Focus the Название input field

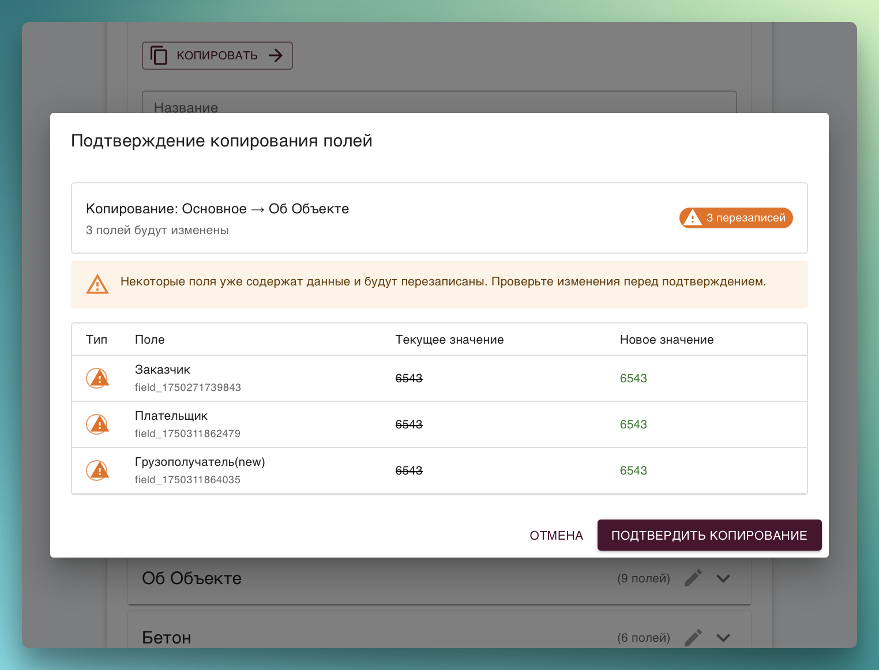click(x=439, y=103)
